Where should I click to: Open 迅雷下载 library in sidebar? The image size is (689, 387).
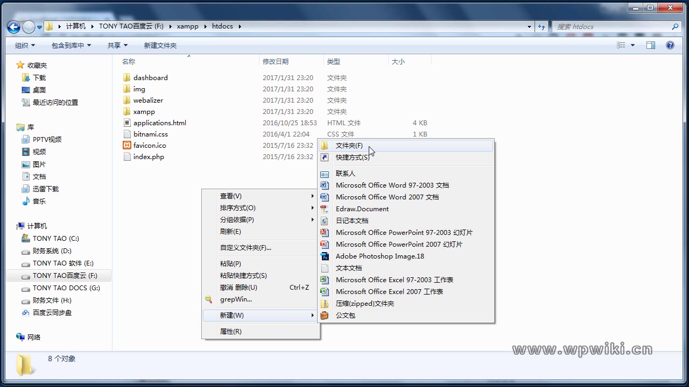[46, 189]
